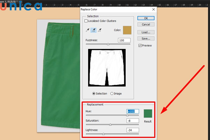Click the Fuzziness slider handle

(108, 44)
